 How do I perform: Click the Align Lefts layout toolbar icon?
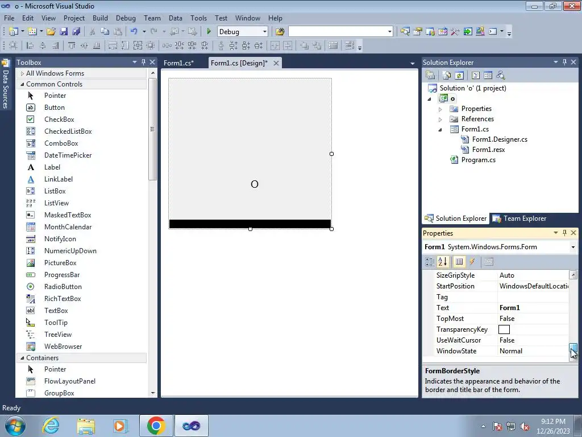(x=30, y=46)
